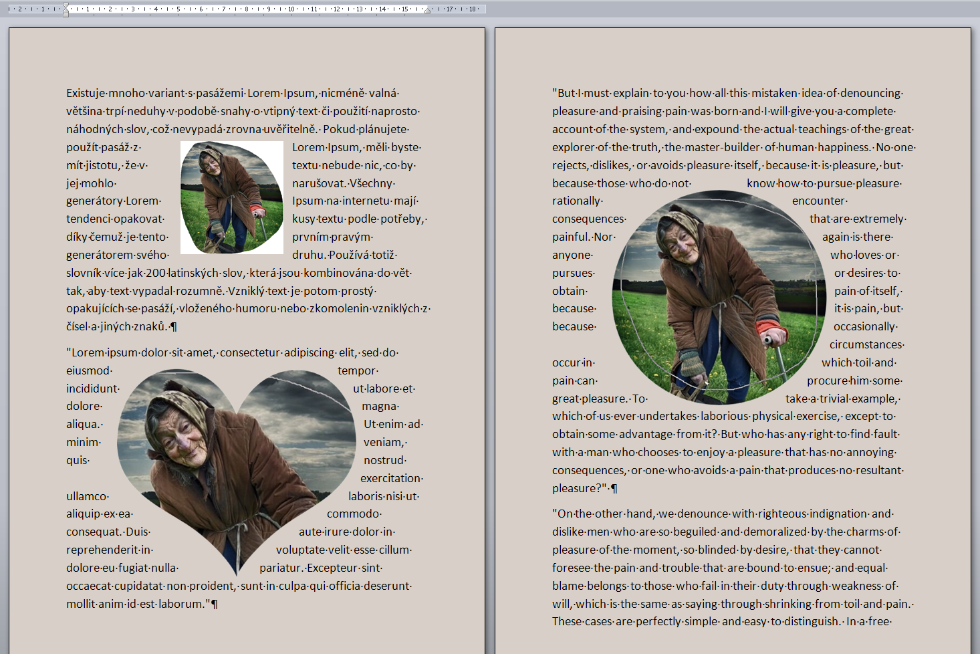This screenshot has width=980, height=654.
Task: Click the left indent square on ruler
Action: (66, 14)
